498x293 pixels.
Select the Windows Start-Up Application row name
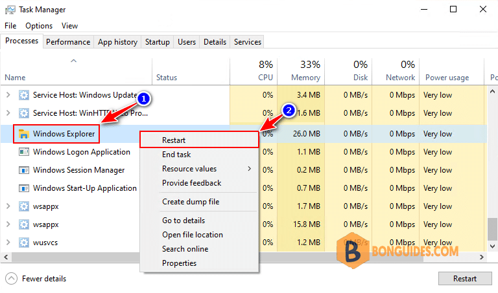pos(85,188)
